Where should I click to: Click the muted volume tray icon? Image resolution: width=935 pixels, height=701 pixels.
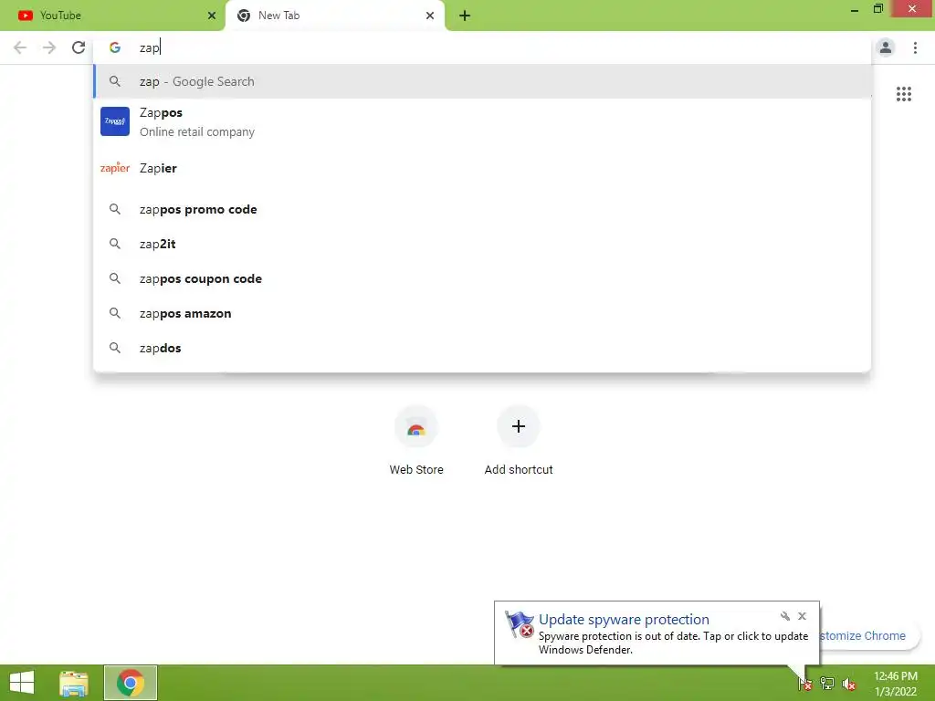pyautogui.click(x=848, y=684)
